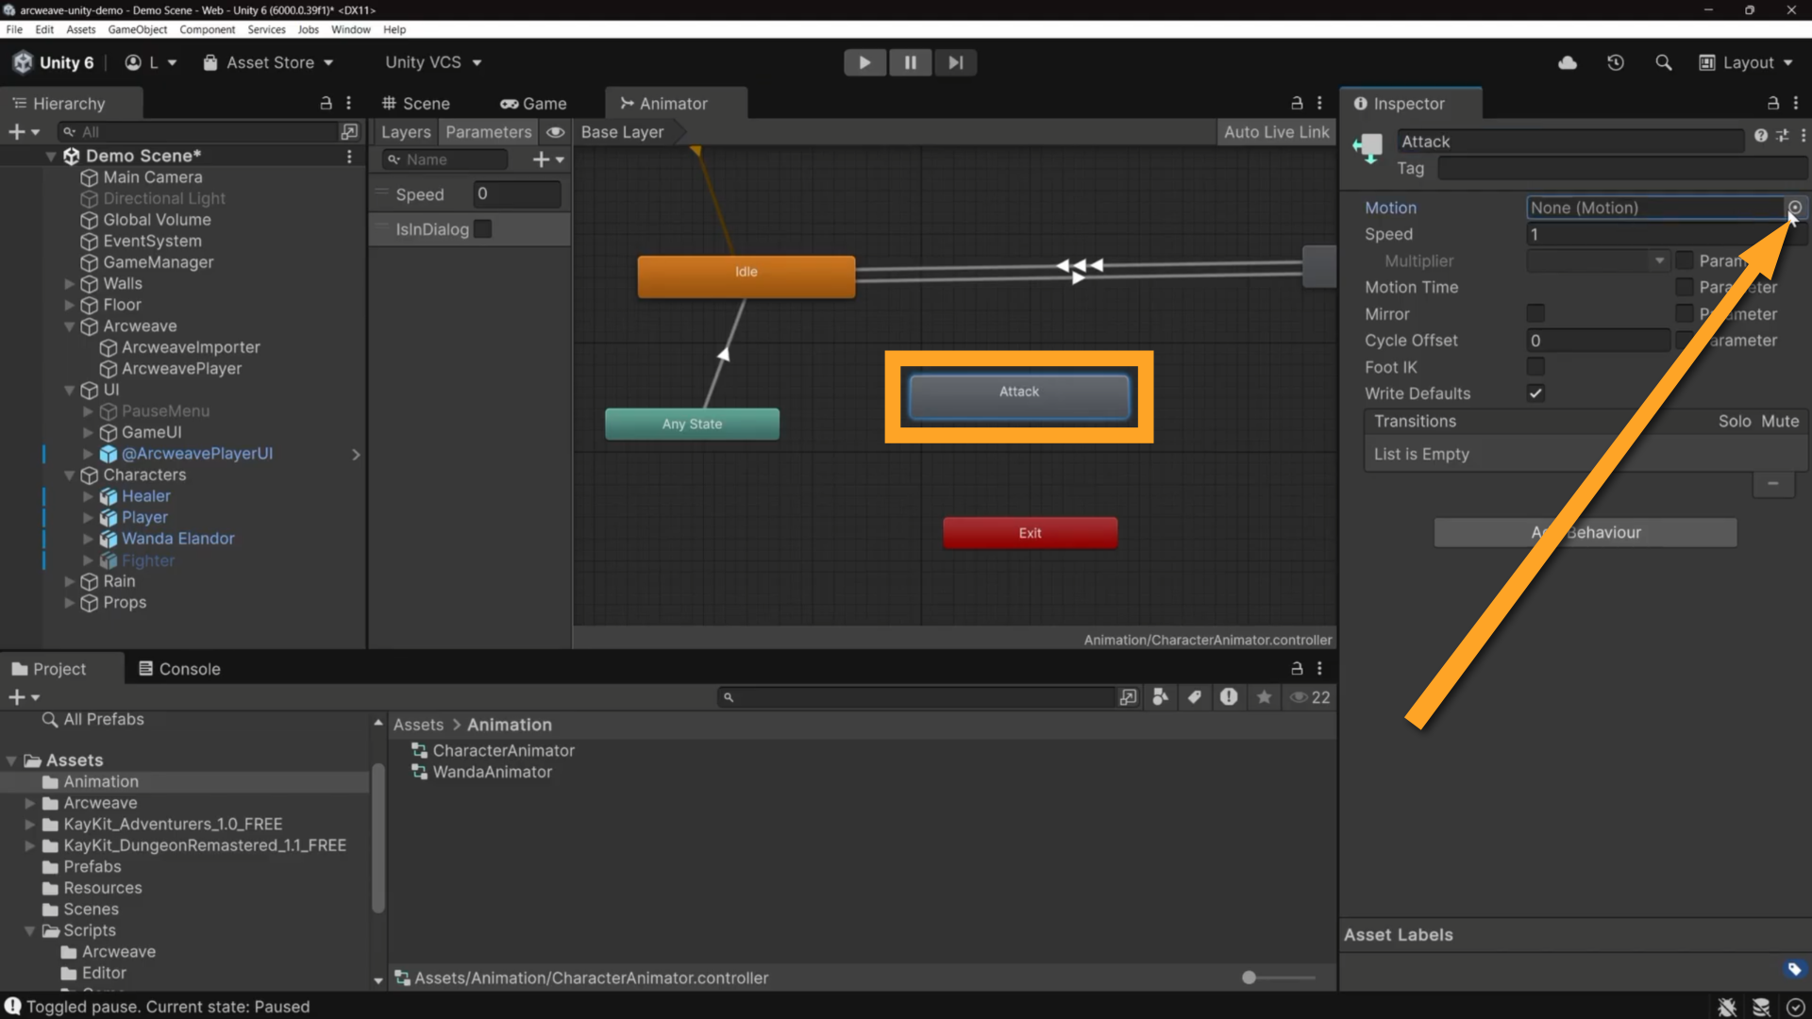This screenshot has width=1812, height=1019.
Task: Collapse the Characters group in Hierarchy
Action: 69,475
